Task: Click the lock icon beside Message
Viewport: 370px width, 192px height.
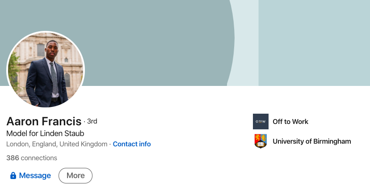Action: 13,175
